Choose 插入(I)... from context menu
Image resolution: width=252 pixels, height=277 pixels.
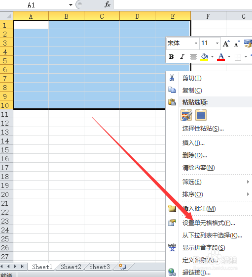coord(193,142)
